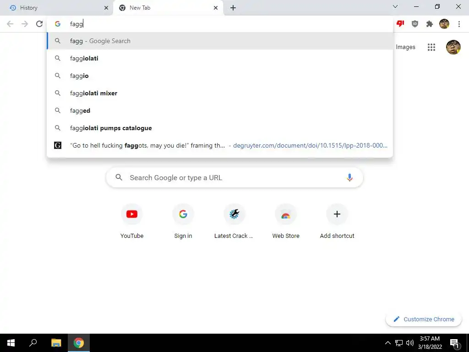Click the Google icon in address bar

58,24
